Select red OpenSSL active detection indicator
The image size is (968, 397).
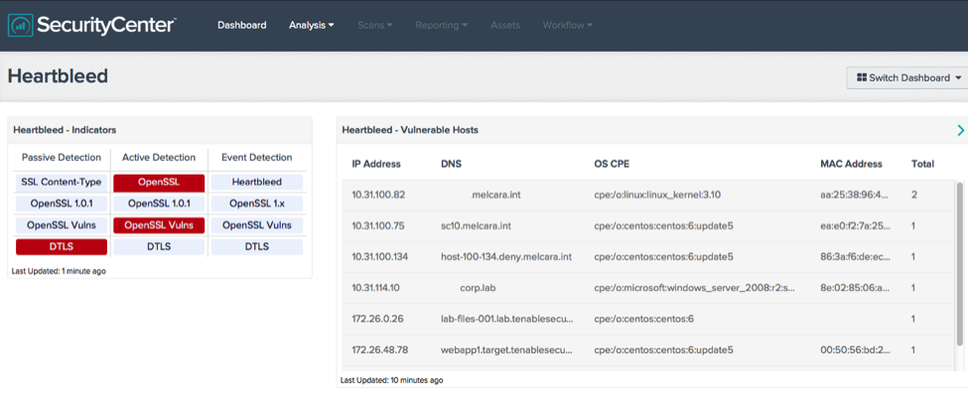click(159, 183)
